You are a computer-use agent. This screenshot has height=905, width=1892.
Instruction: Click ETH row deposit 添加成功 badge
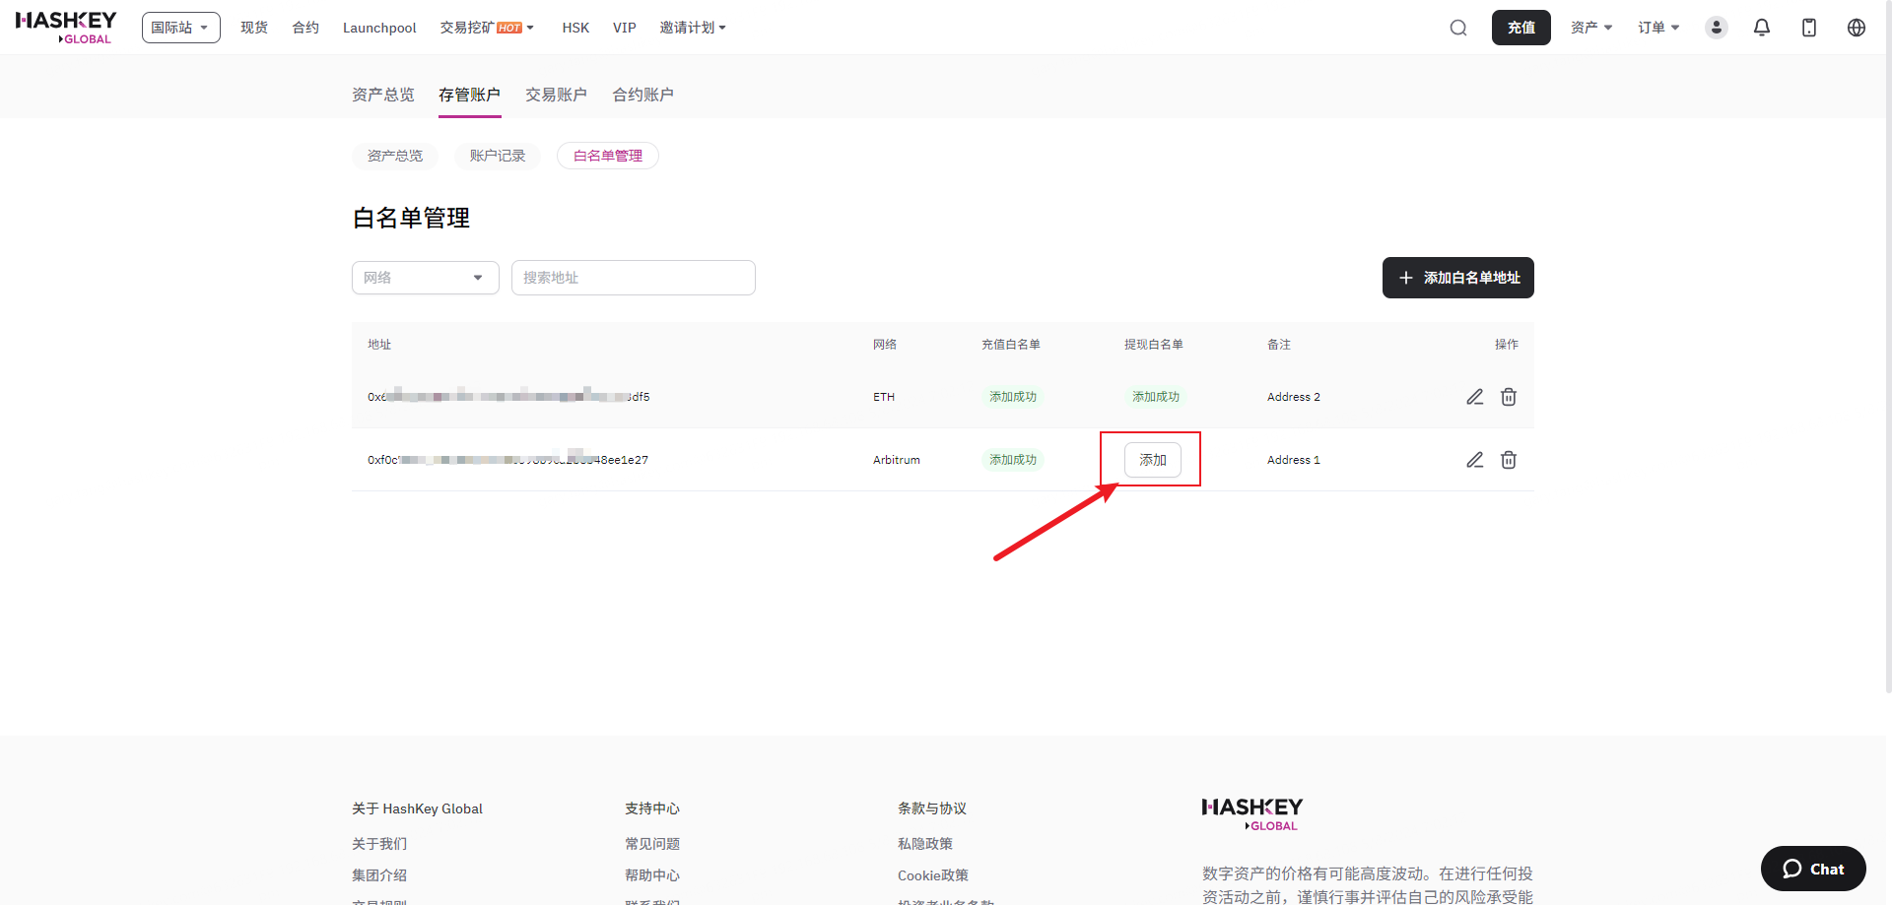pos(1013,397)
